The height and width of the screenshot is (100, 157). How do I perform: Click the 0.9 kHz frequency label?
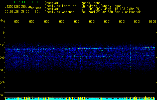pos(2,57)
